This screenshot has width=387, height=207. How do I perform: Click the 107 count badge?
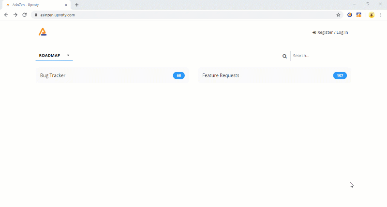point(340,75)
